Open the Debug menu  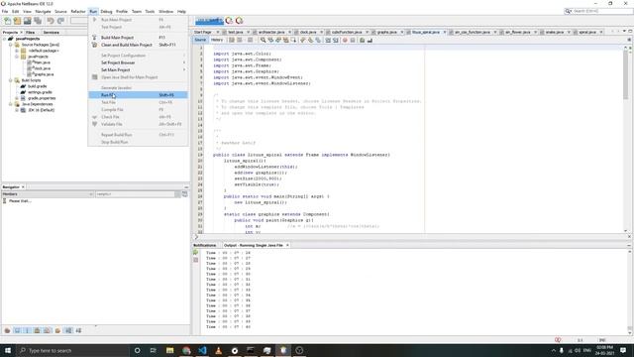(106, 11)
